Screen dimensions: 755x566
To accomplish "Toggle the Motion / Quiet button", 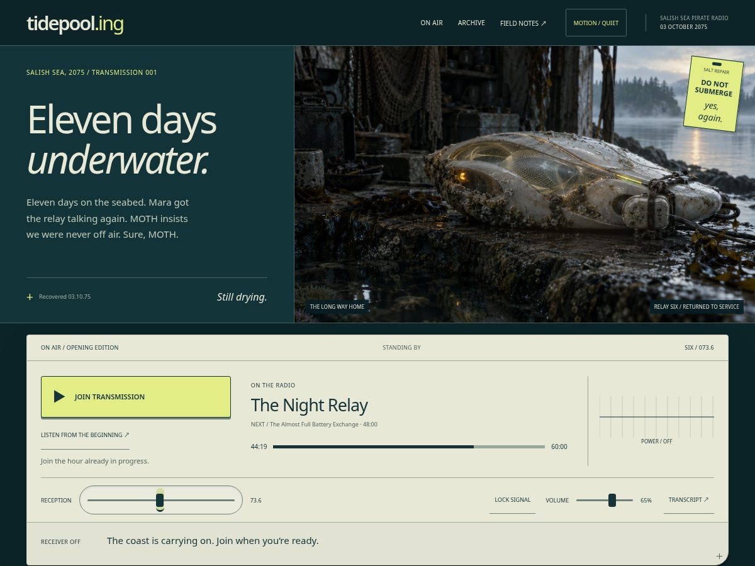I will [x=596, y=23].
